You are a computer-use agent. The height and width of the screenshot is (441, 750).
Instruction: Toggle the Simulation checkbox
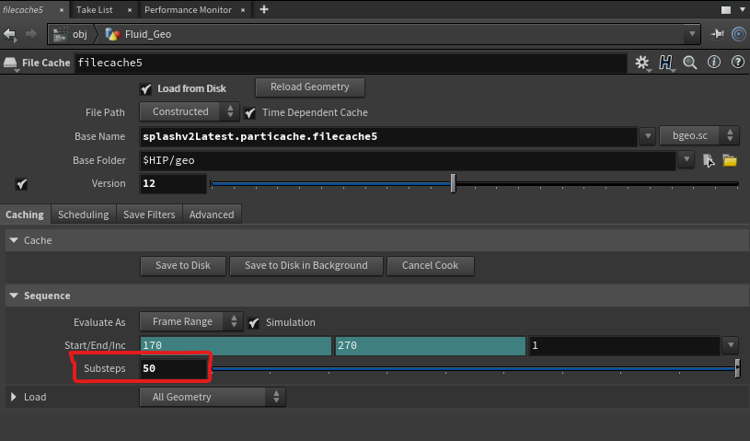[x=253, y=323]
